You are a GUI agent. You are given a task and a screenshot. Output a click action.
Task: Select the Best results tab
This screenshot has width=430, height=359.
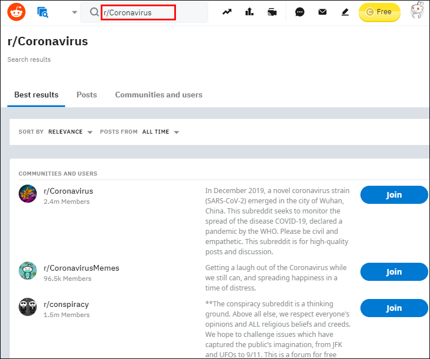coord(36,95)
